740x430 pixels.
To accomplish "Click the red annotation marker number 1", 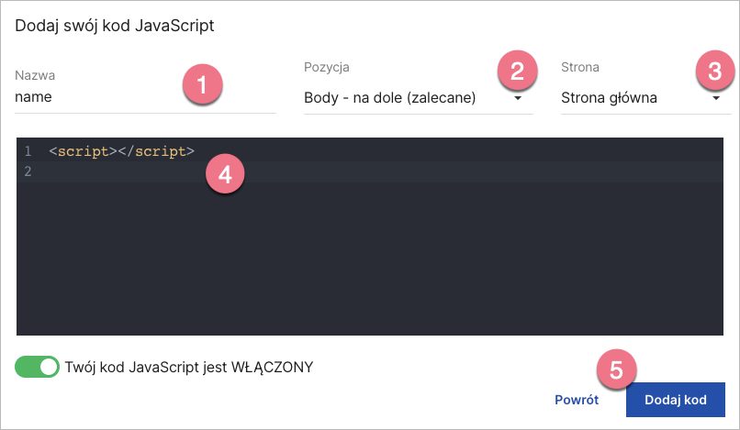I will 203,86.
